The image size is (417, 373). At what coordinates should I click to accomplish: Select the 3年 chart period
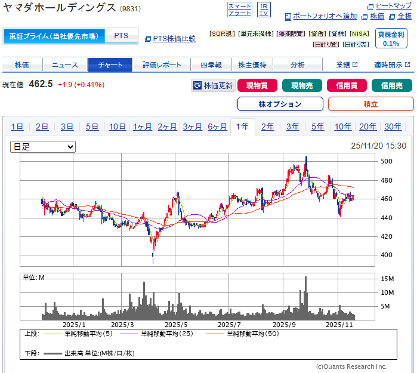coord(292,127)
